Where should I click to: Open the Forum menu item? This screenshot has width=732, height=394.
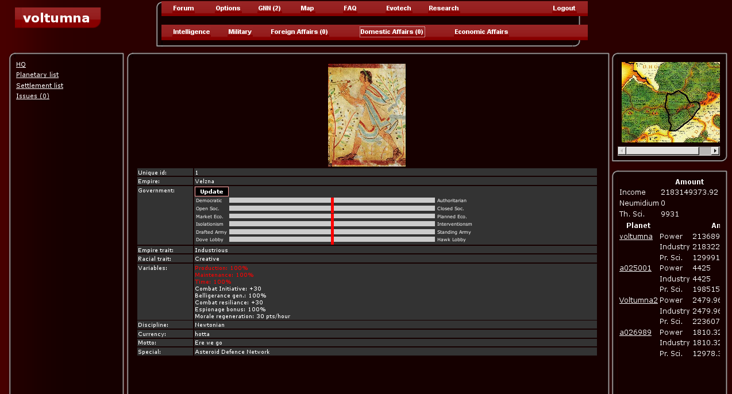(x=183, y=8)
